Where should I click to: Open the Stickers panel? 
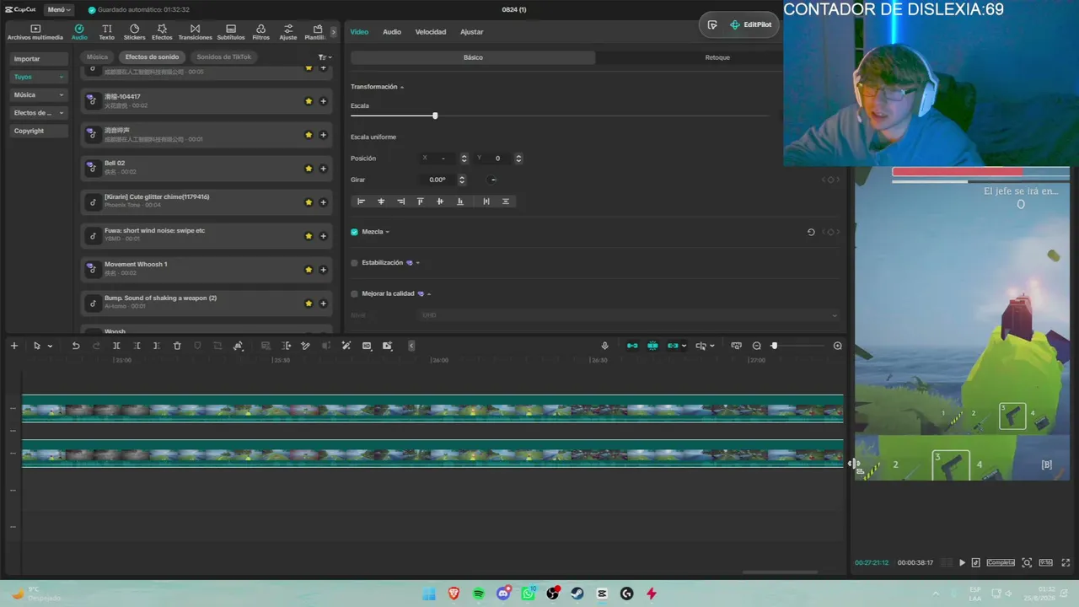point(134,32)
